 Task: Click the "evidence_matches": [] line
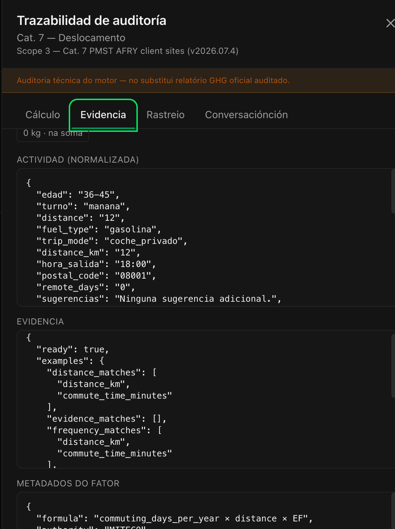tap(107, 419)
